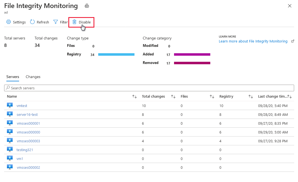The height and width of the screenshot is (182, 298).
Task: Click the vmtest server icon
Action: (10, 105)
